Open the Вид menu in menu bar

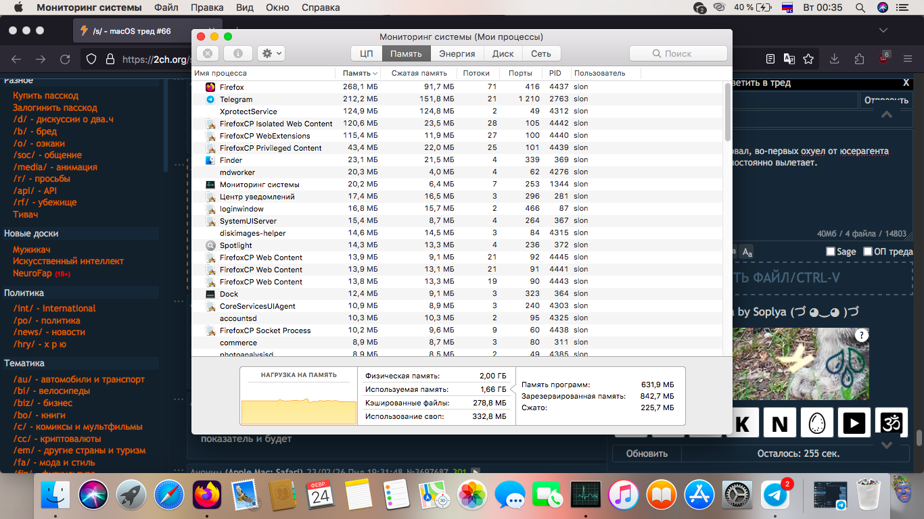point(245,7)
